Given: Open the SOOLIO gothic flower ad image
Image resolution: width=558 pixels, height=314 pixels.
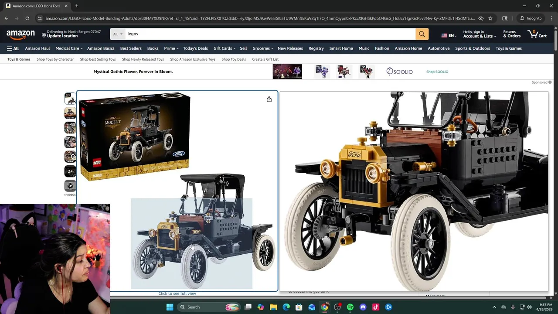Looking at the screenshot, I should click(287, 72).
